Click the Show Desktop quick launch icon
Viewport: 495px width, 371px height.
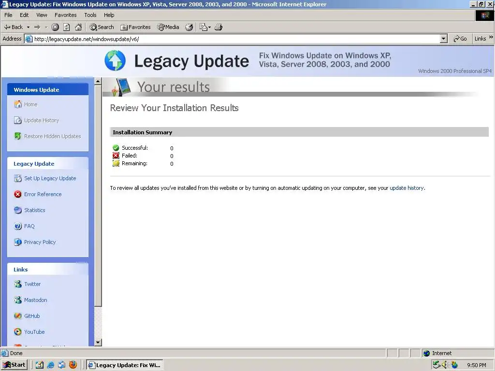[40, 365]
